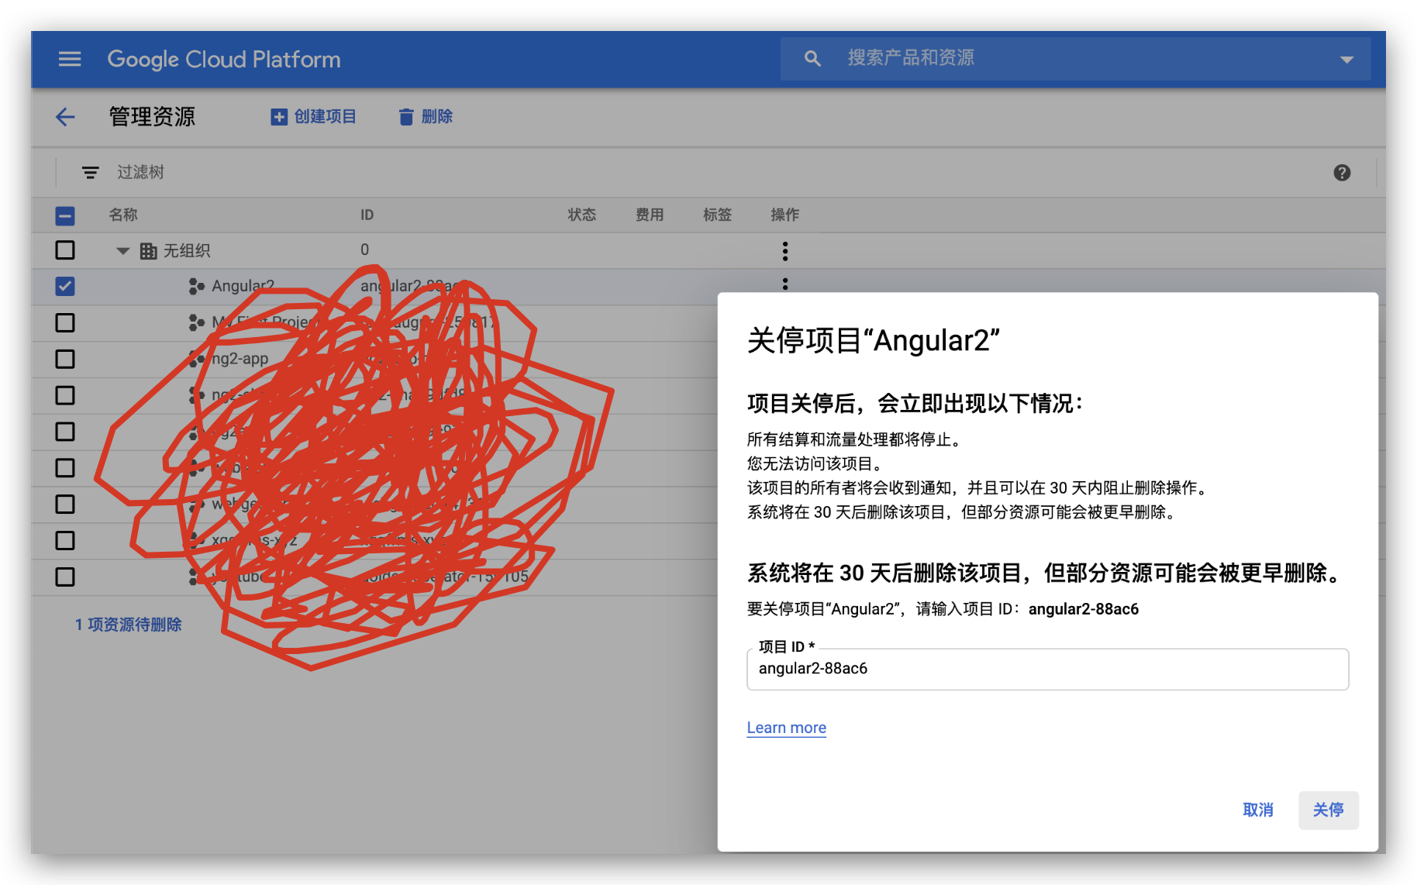The width and height of the screenshot is (1417, 885).
Task: Click the 无组织 organization icon
Action: tap(148, 251)
